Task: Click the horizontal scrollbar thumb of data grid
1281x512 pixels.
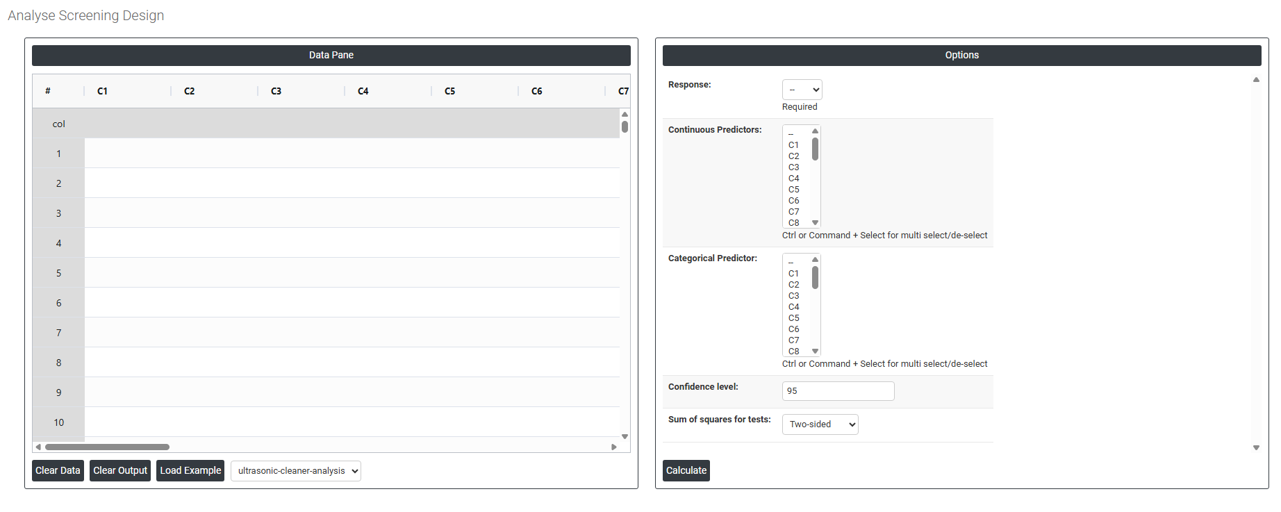Action: tap(107, 447)
